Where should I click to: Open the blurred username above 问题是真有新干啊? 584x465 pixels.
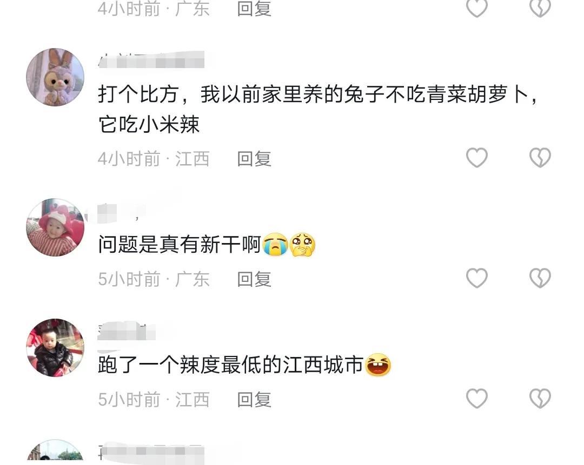coord(120,213)
